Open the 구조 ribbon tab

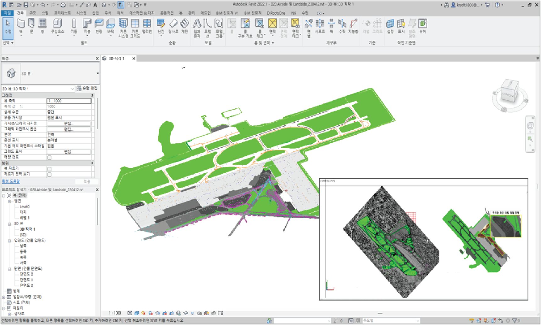(x=32, y=13)
